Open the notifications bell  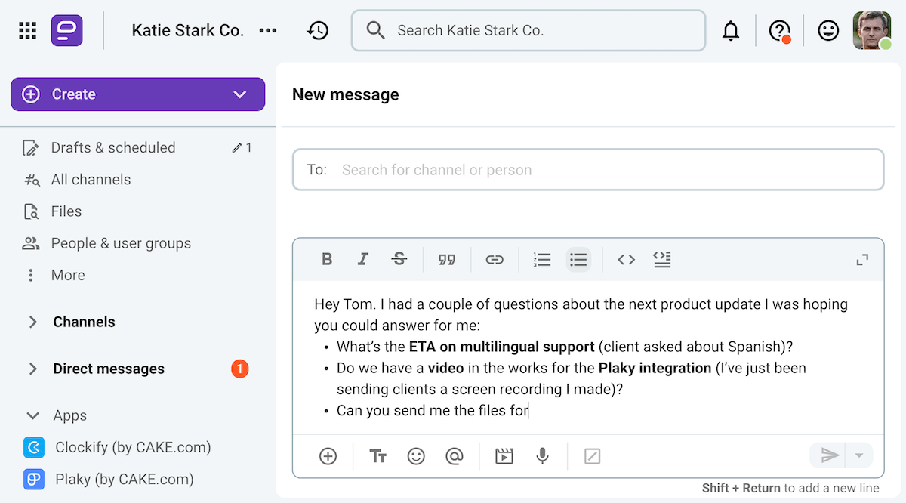point(731,30)
